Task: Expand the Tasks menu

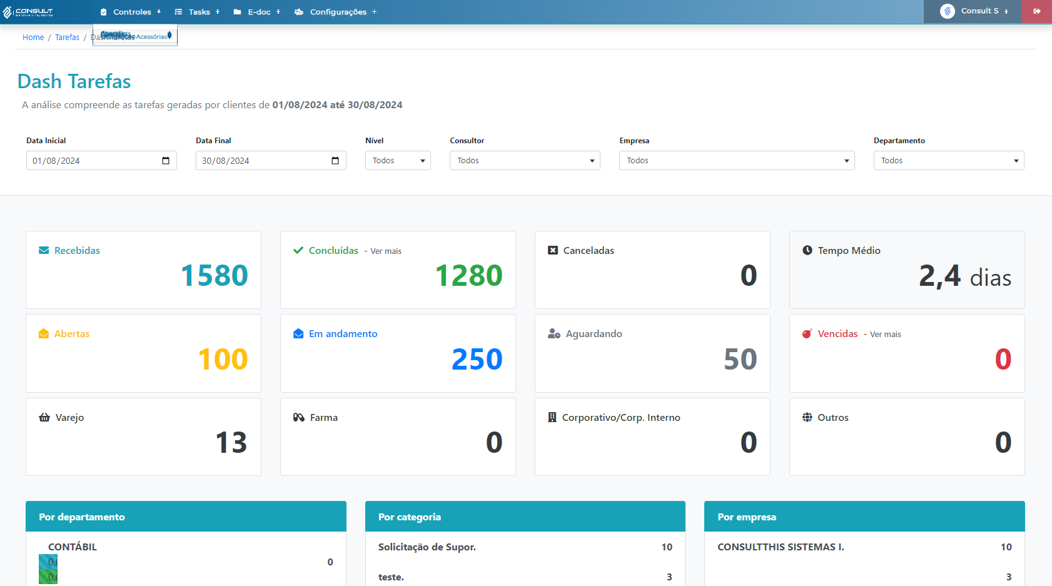Action: click(197, 12)
